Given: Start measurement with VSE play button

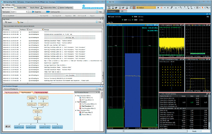Looking at the screenshot, I should (158, 8).
